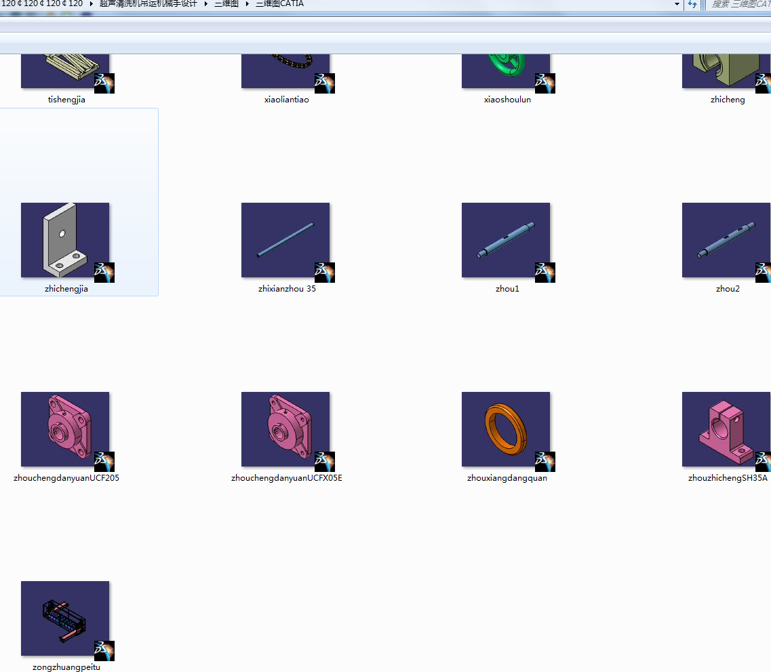Select the zhou1 shaft file icon
The height and width of the screenshot is (672, 771).
tap(505, 240)
